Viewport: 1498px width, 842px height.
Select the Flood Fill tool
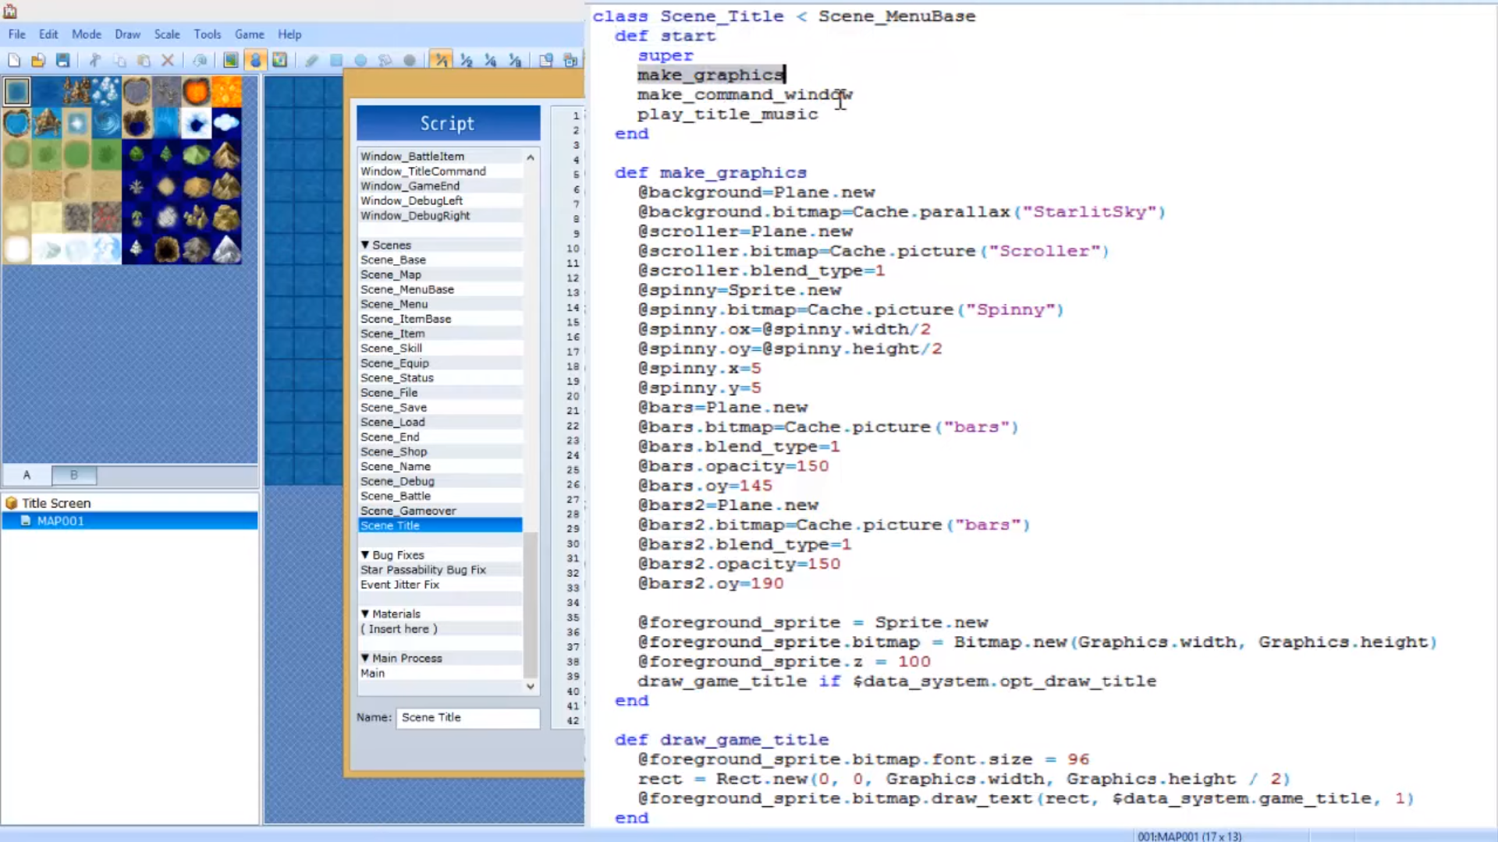385,60
